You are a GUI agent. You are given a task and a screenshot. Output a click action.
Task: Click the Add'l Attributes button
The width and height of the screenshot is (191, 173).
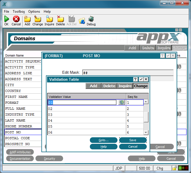[20, 152]
